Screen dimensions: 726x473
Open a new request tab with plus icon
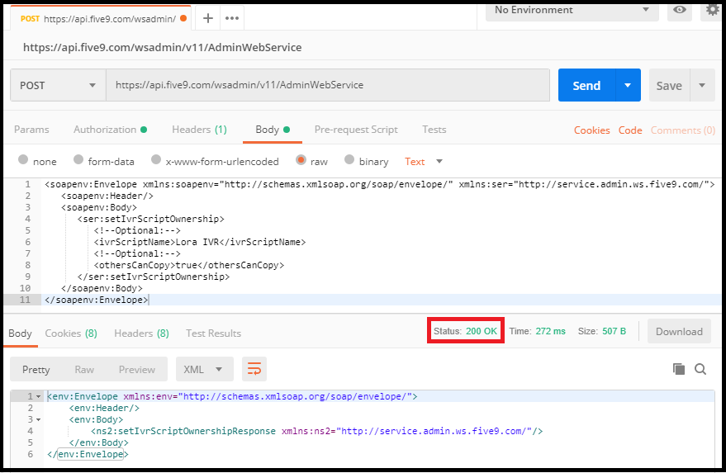pyautogui.click(x=208, y=18)
